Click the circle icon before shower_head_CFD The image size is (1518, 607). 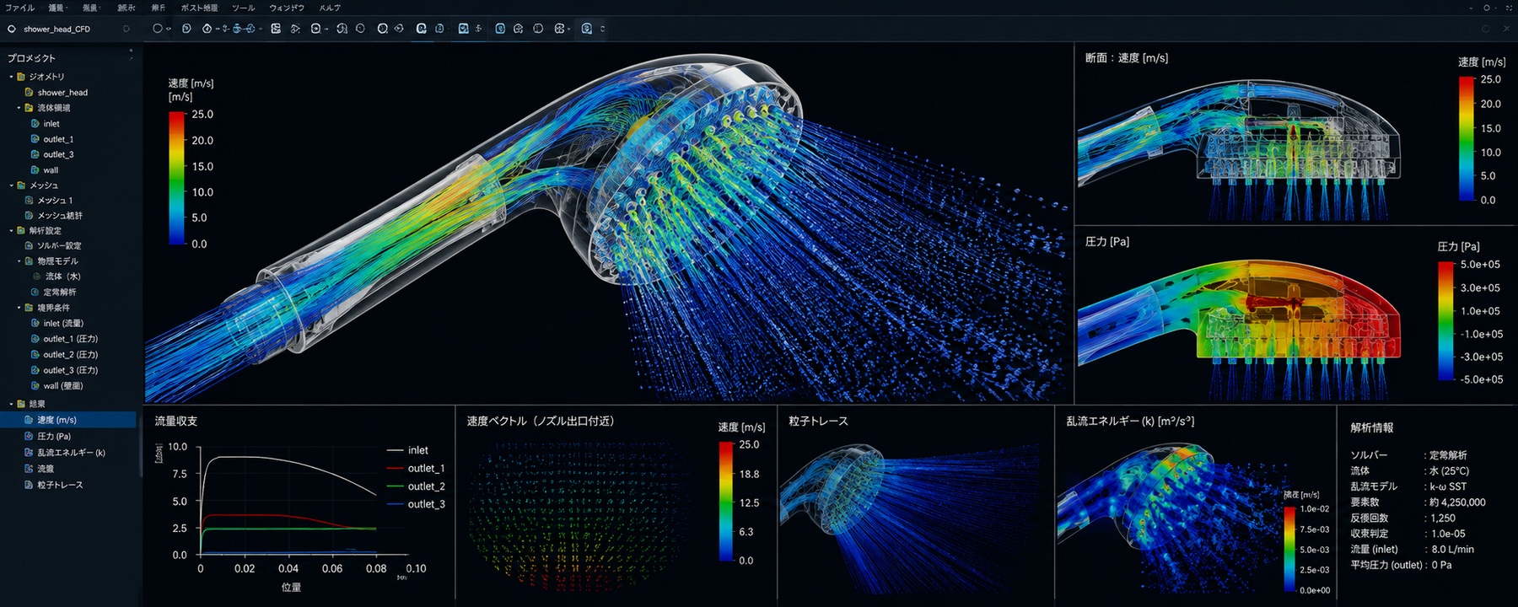pyautogui.click(x=12, y=29)
